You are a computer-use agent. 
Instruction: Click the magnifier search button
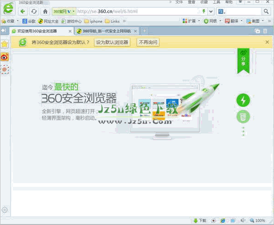266,12
